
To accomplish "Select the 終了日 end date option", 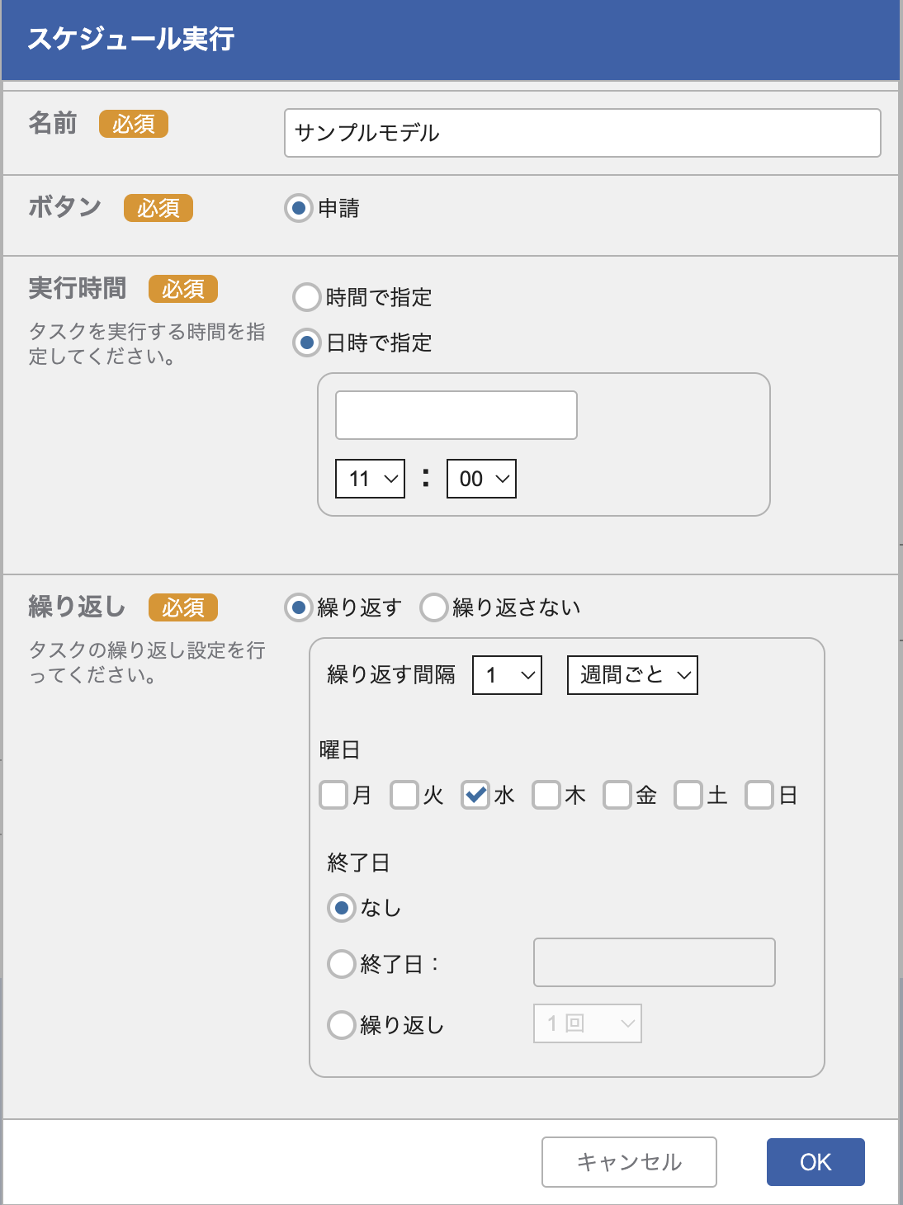I will [341, 963].
